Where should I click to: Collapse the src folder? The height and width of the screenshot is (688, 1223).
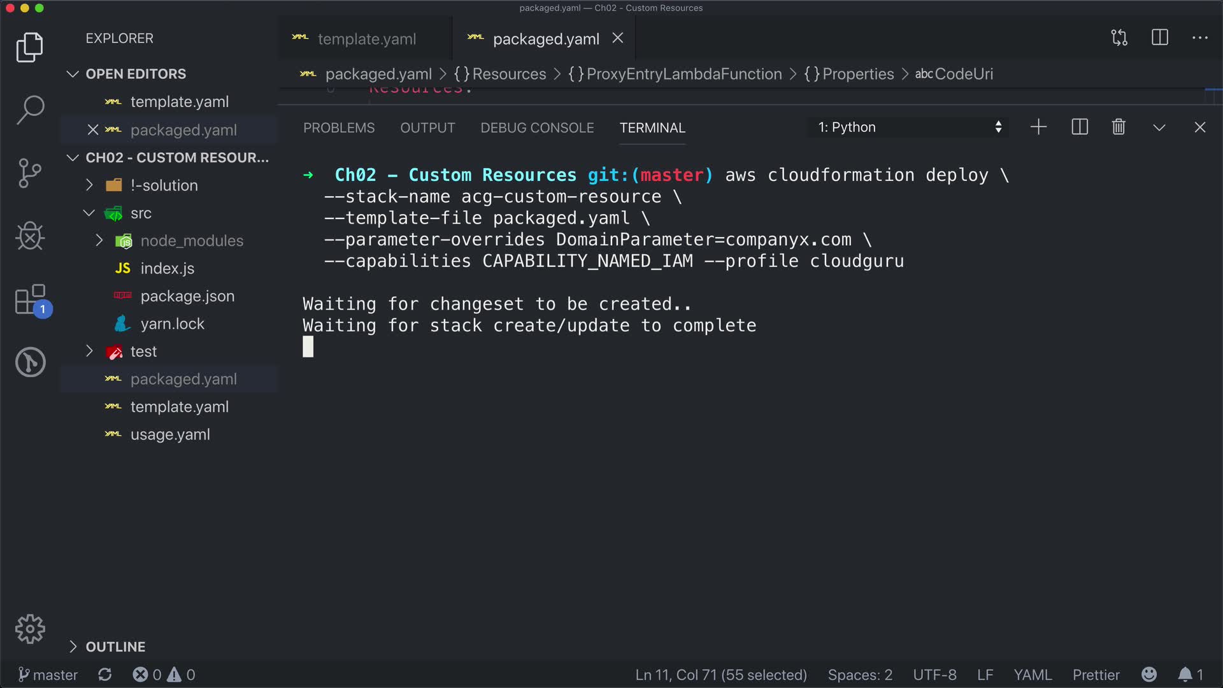(x=141, y=213)
